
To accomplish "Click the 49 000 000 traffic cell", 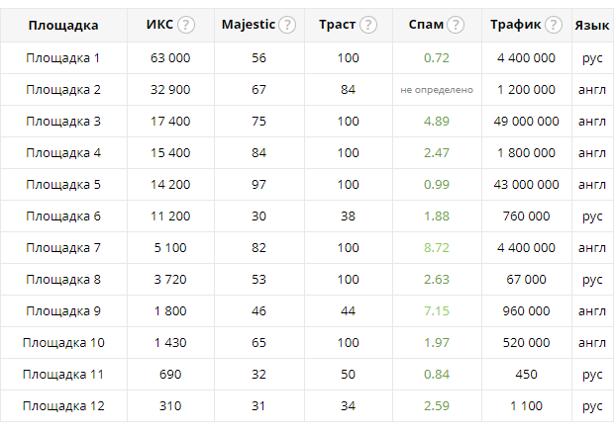I will click(526, 122).
